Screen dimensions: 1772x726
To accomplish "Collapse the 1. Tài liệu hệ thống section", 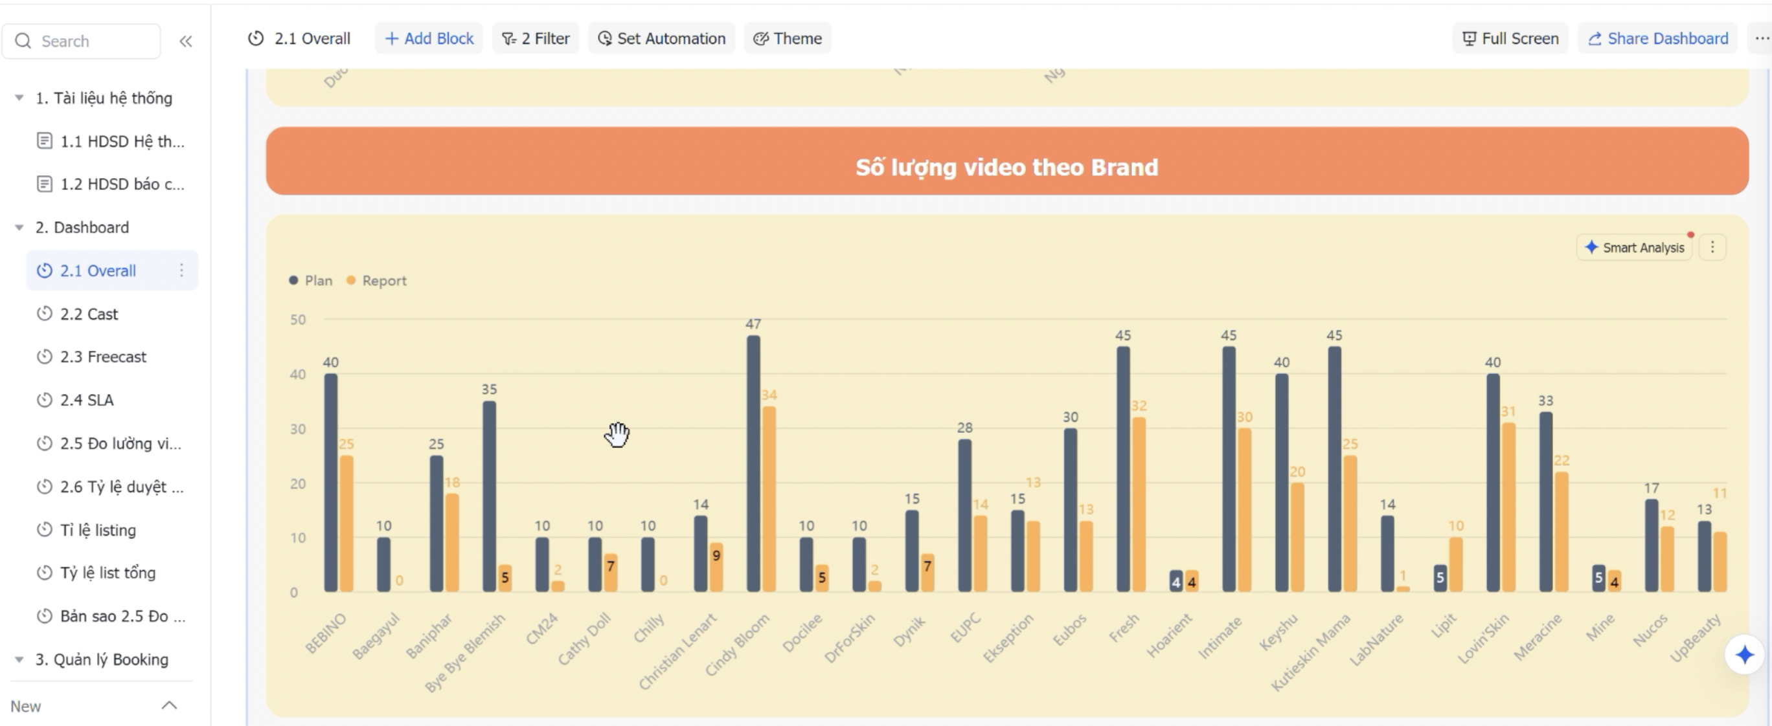I will tap(19, 98).
